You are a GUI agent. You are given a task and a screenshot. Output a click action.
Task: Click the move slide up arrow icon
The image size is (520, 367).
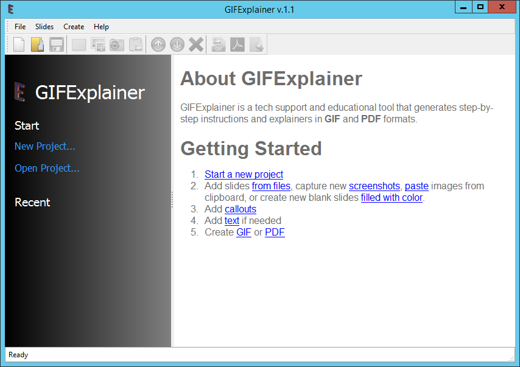[x=158, y=44]
